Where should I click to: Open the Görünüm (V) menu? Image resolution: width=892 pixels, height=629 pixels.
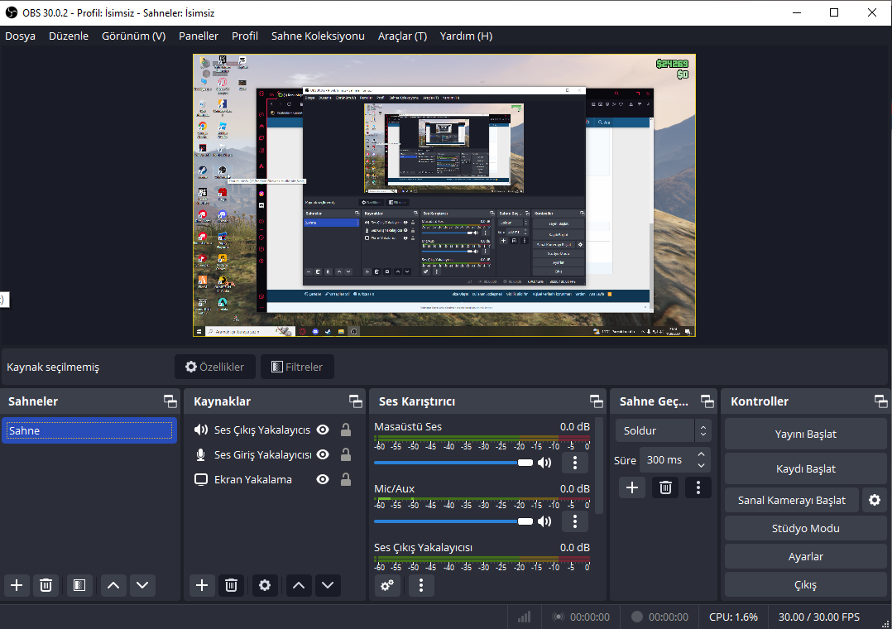pyautogui.click(x=134, y=36)
